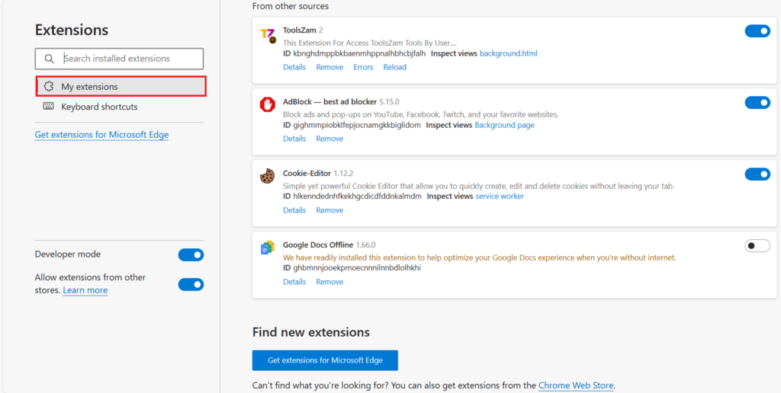The height and width of the screenshot is (393, 781).
Task: Remove the AdBlock extension
Action: (329, 139)
